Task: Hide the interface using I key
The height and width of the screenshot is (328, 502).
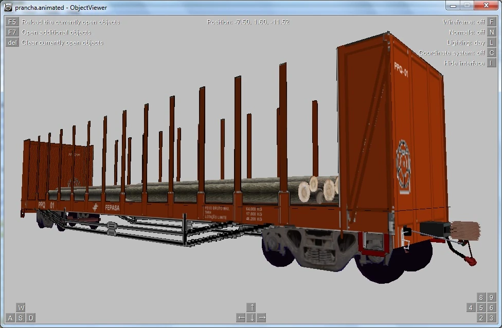Action: point(491,63)
